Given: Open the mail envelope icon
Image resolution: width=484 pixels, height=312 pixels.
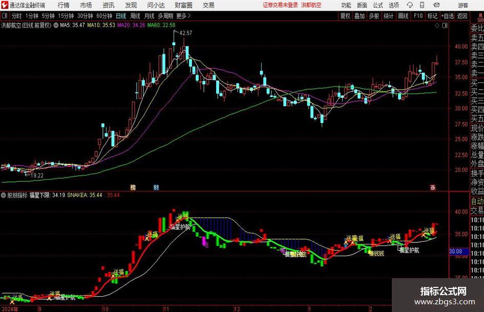Looking at the screenshot, I should coord(436,5).
